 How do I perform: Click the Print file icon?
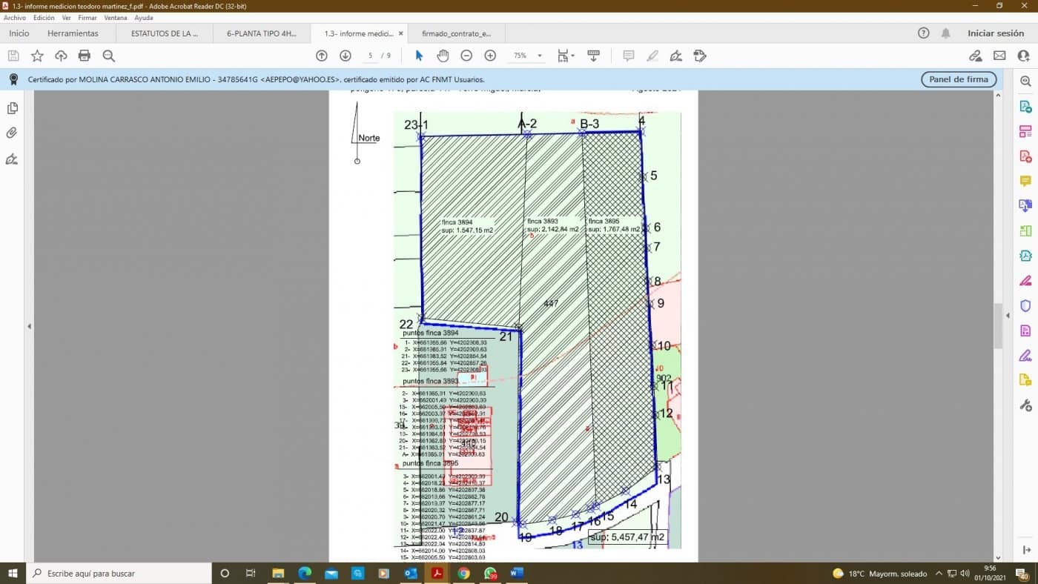click(85, 56)
